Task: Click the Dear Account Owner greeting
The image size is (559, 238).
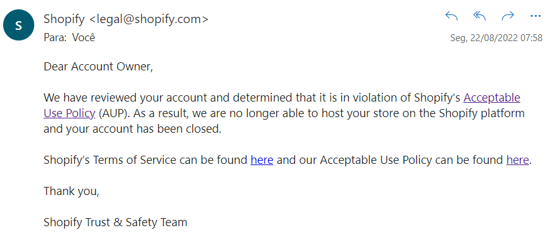Action: [98, 67]
